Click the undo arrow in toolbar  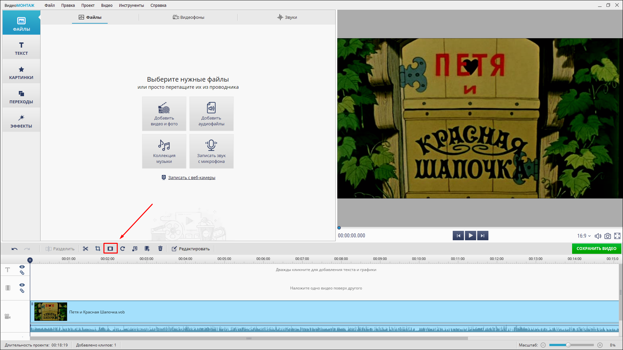pyautogui.click(x=15, y=249)
